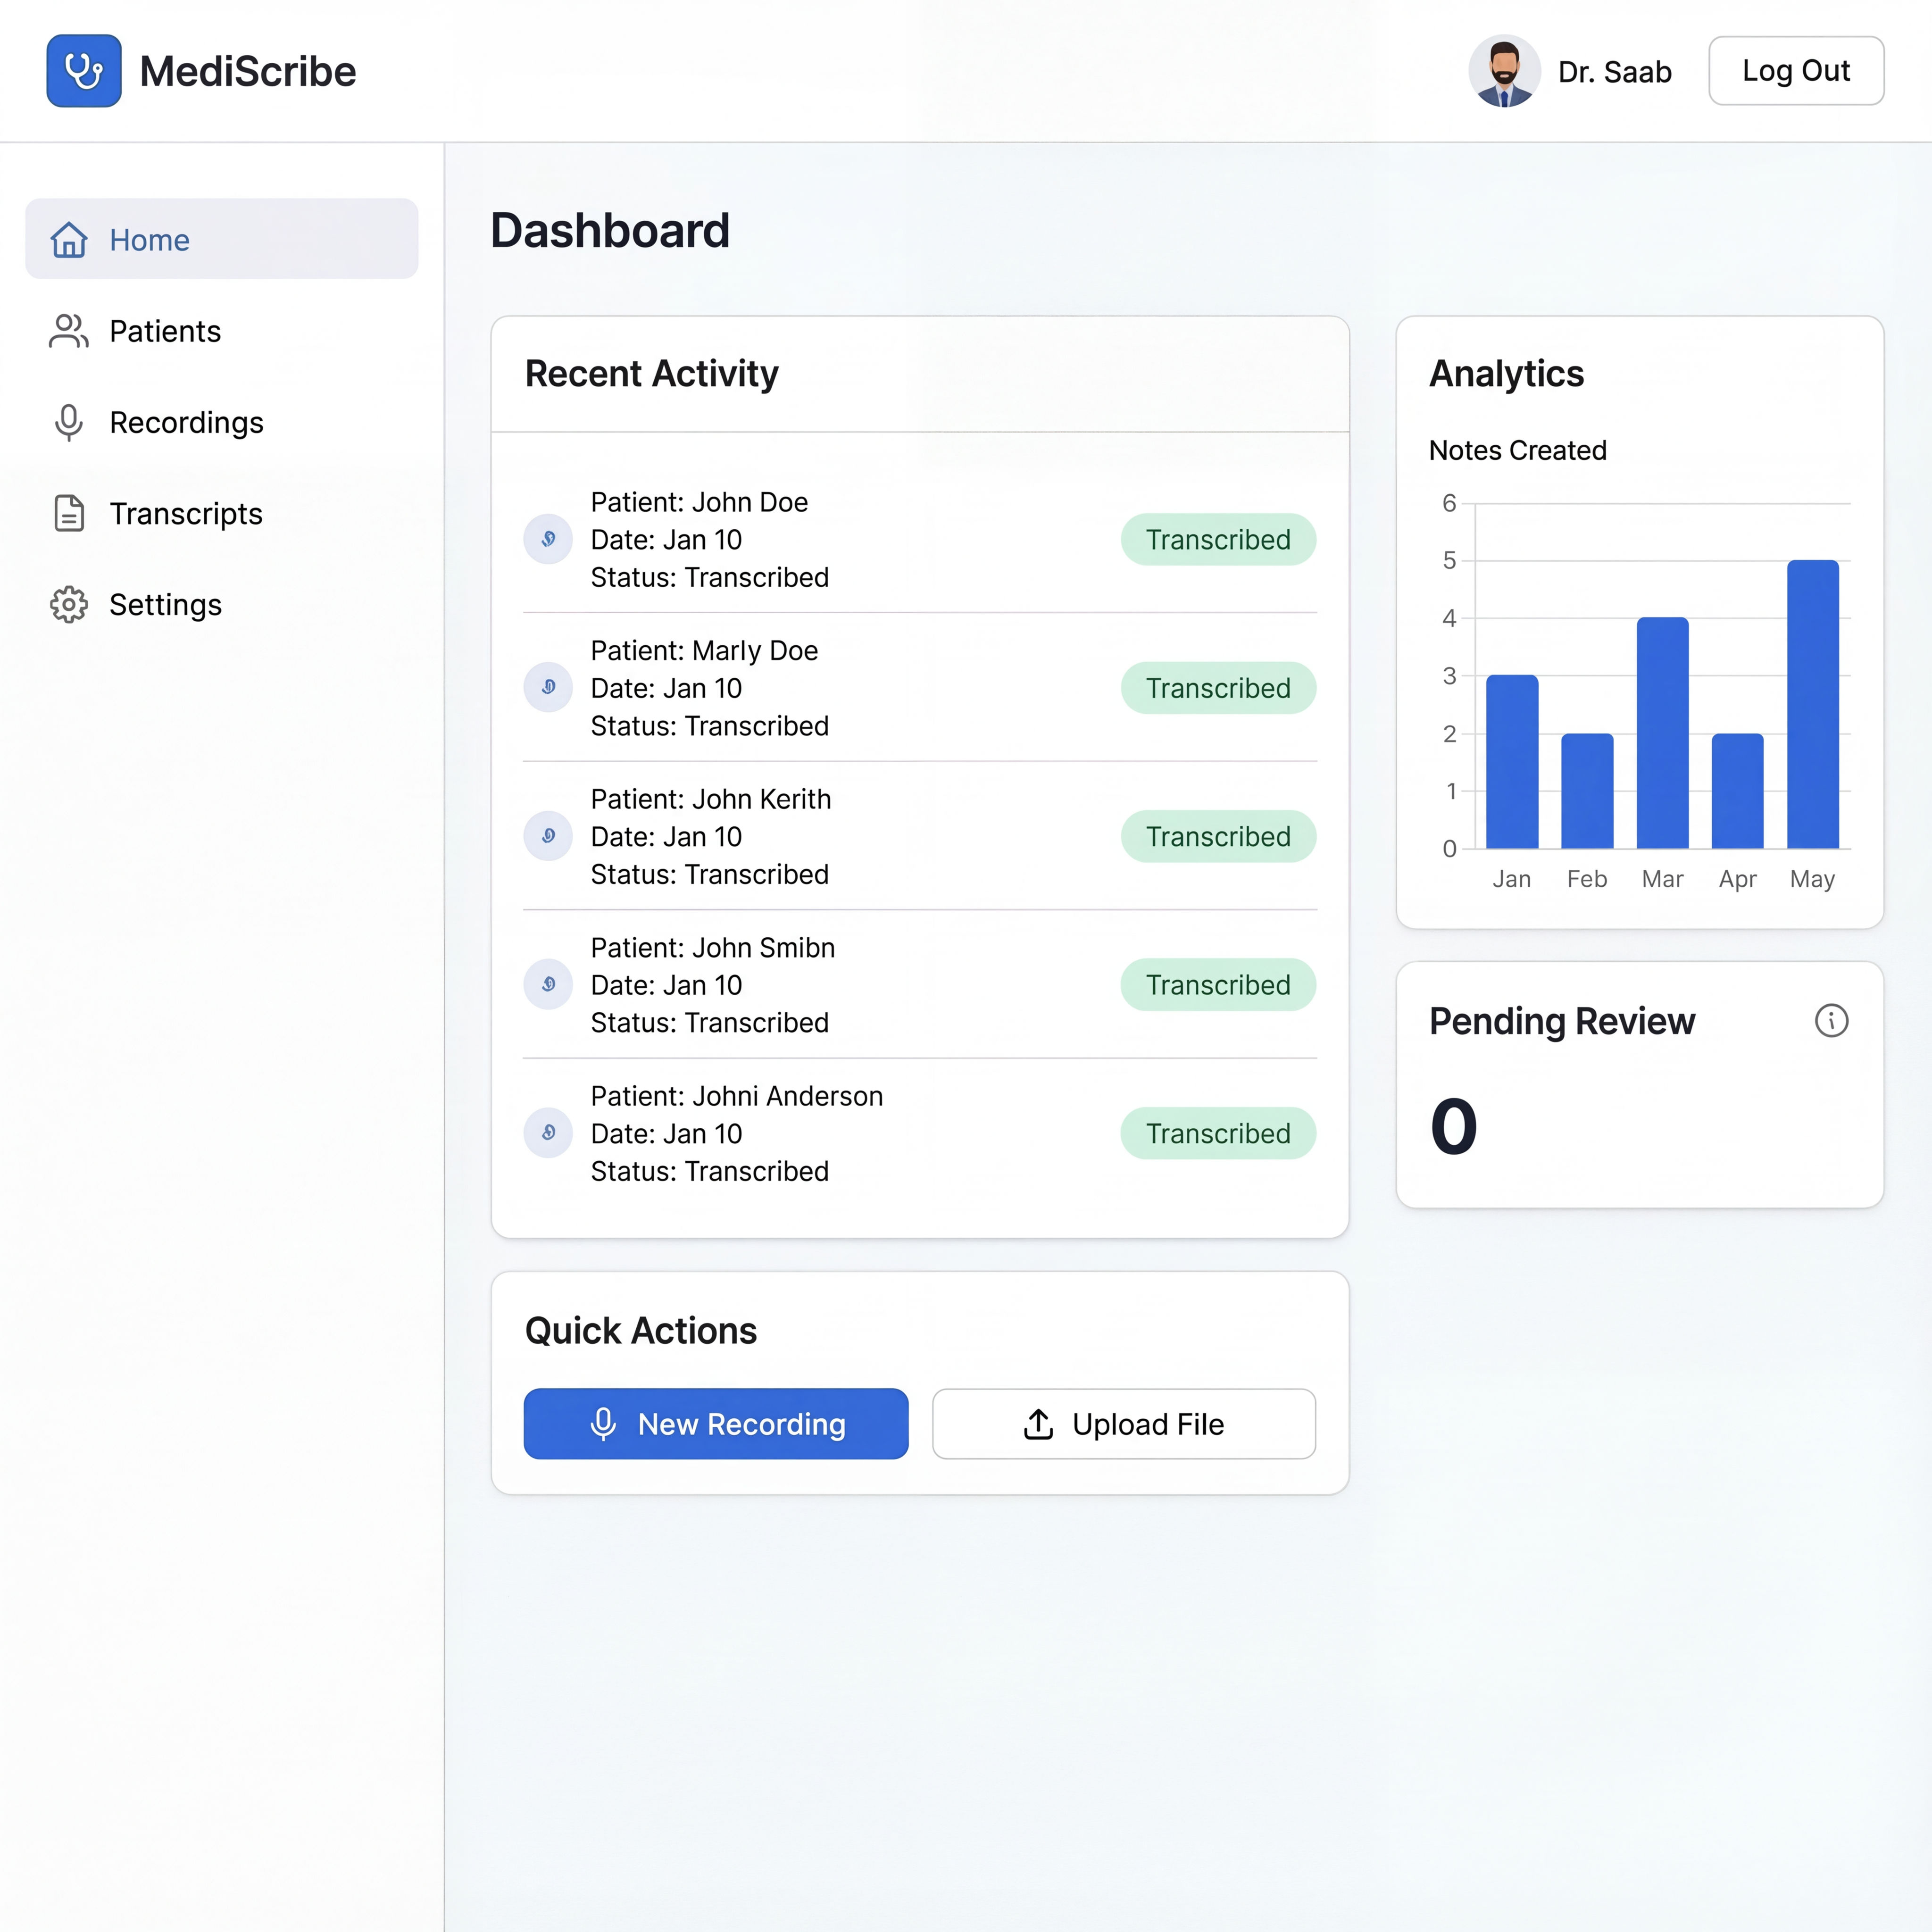This screenshot has height=1932, width=1932.
Task: Click the recording icon beside Johni Anderson
Action: 548,1132
